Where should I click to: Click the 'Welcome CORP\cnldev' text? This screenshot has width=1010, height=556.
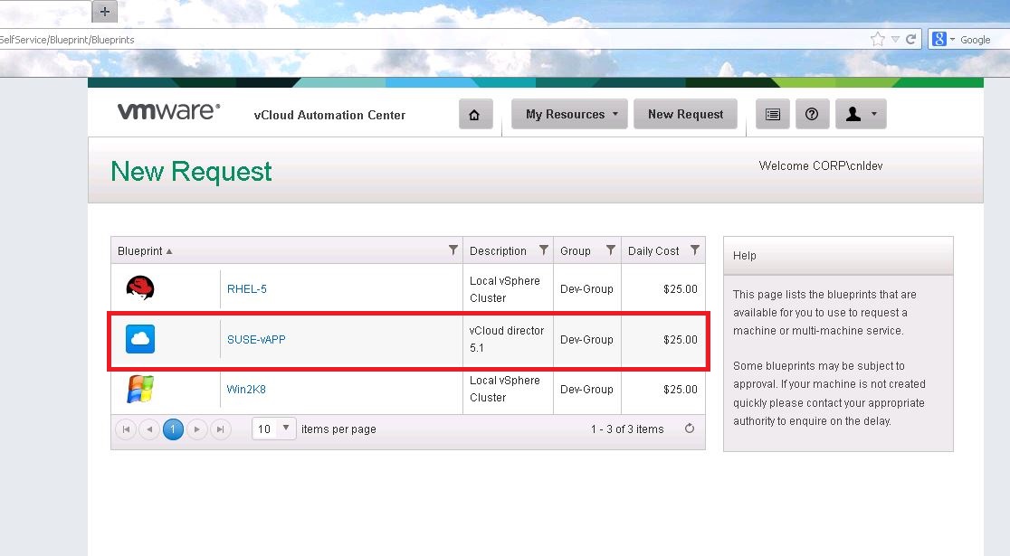821,166
